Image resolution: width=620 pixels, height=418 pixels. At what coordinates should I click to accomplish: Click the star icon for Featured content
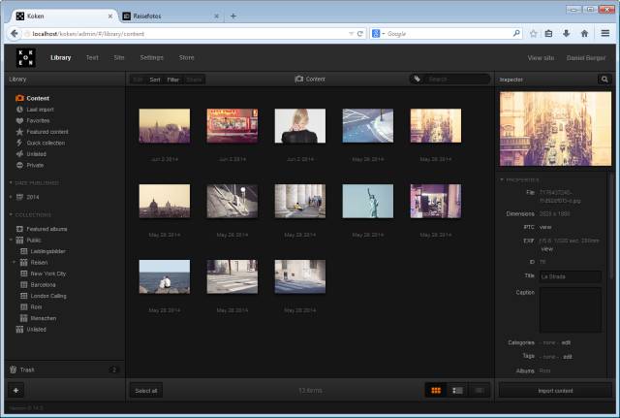pos(19,132)
